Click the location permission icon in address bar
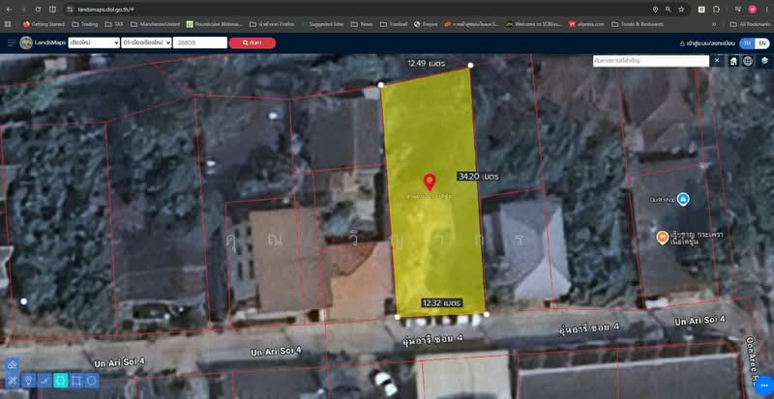The image size is (774, 399). 655,10
